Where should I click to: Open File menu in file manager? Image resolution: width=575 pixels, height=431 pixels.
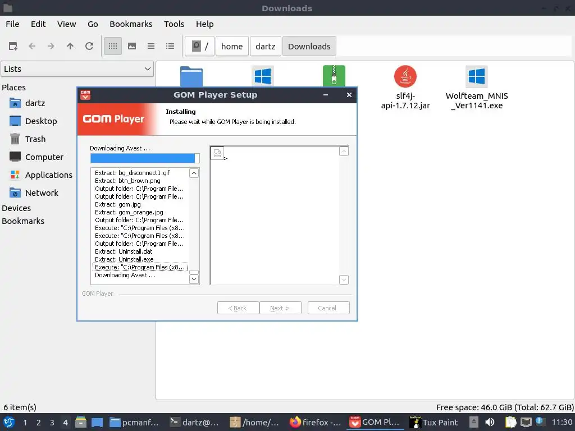tap(12, 24)
